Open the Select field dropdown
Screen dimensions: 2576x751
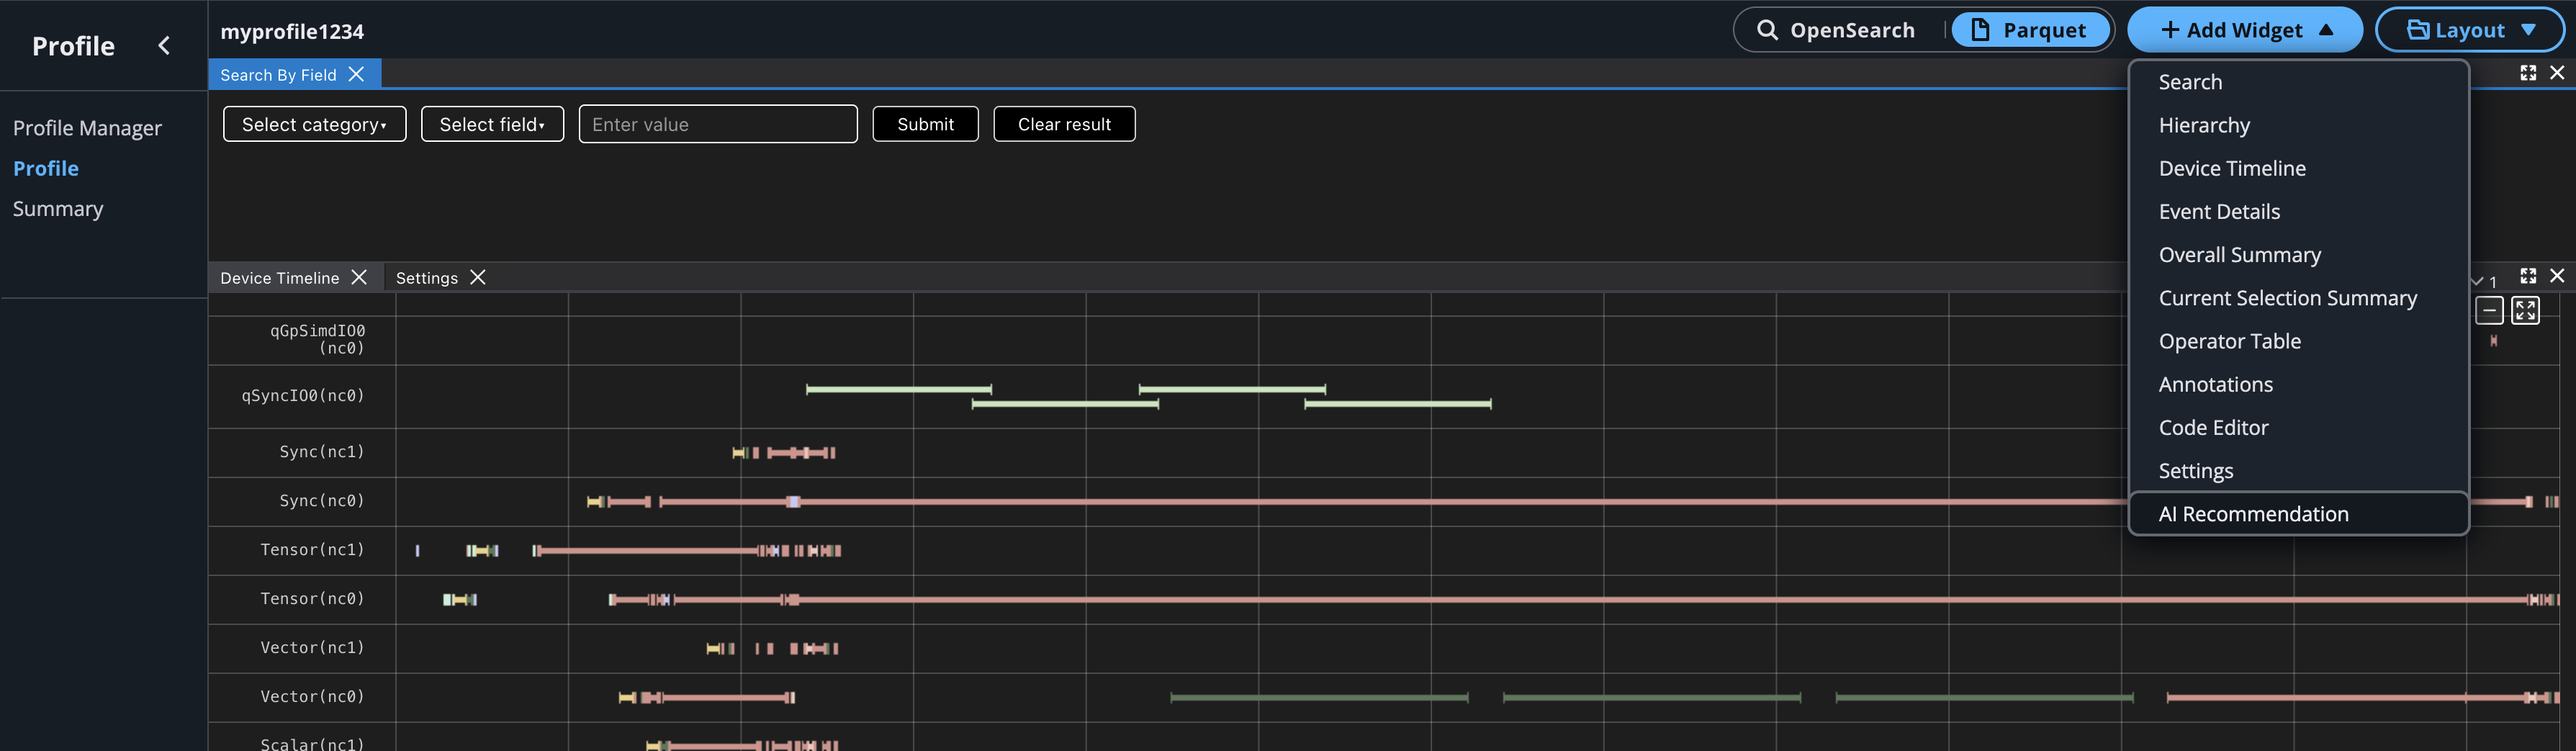pos(492,124)
